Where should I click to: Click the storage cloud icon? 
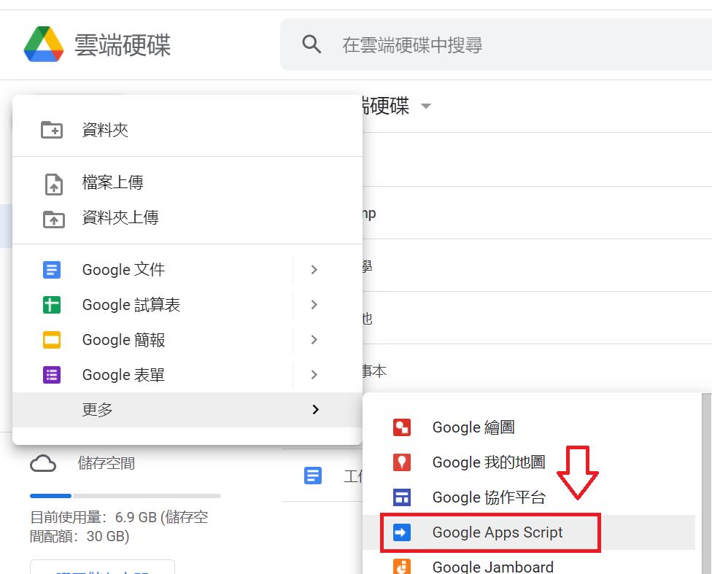[x=43, y=464]
